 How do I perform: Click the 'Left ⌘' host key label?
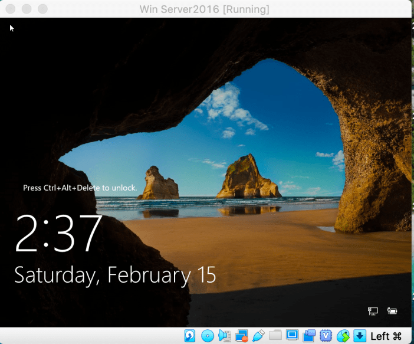click(x=386, y=336)
